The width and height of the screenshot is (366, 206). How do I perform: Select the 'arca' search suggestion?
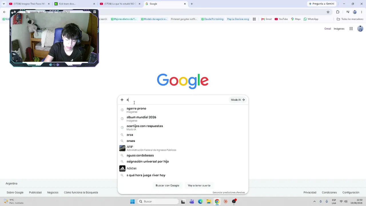183,135
